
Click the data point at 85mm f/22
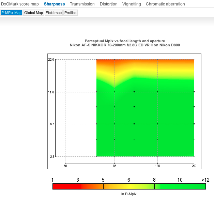pos(114,60)
